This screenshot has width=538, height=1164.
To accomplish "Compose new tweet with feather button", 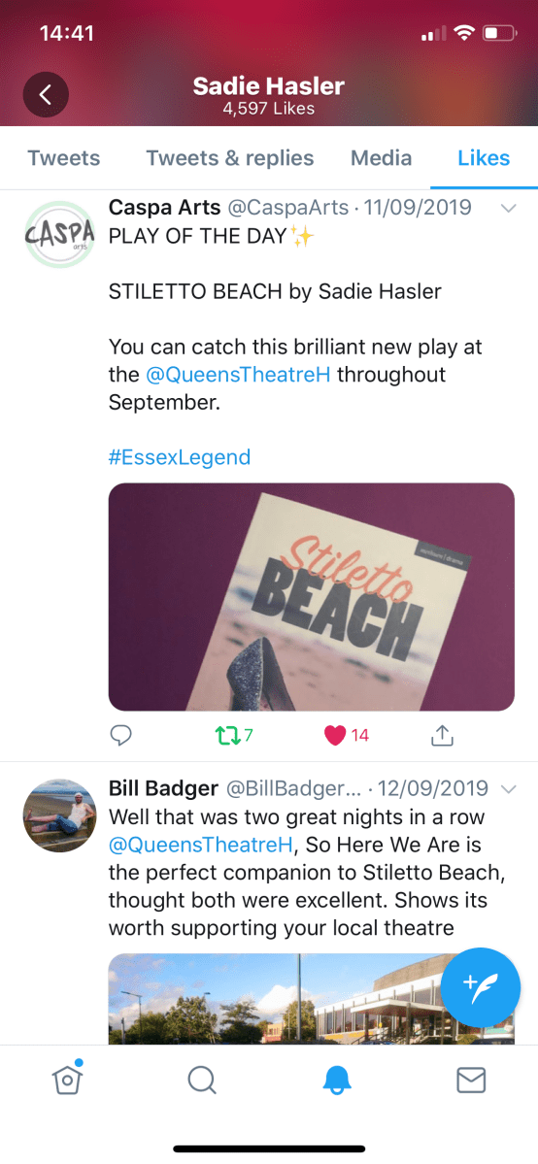I will [x=480, y=987].
